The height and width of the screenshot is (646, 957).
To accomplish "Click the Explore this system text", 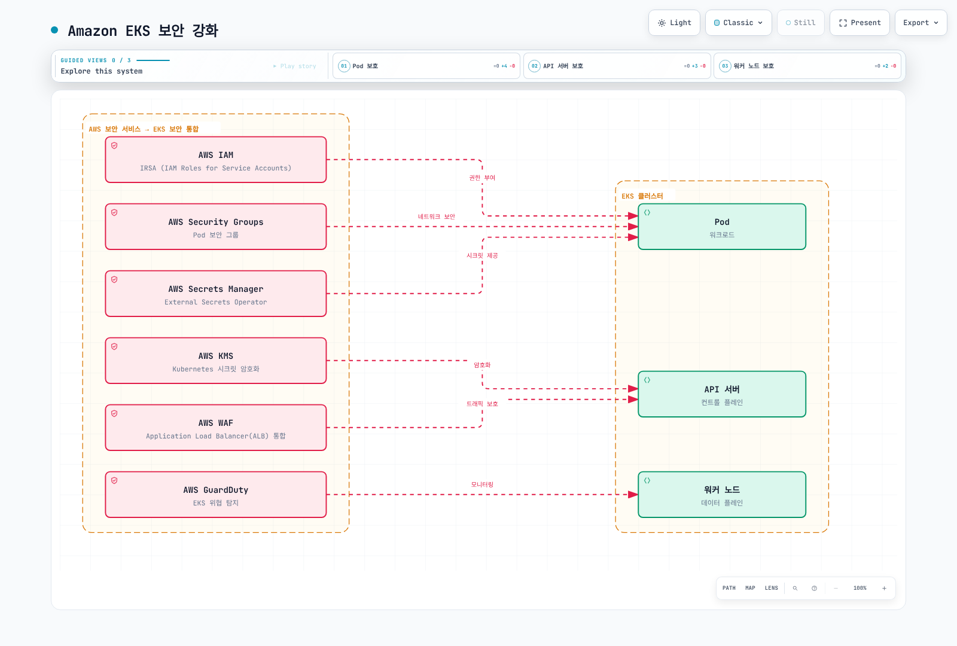I will pos(102,71).
